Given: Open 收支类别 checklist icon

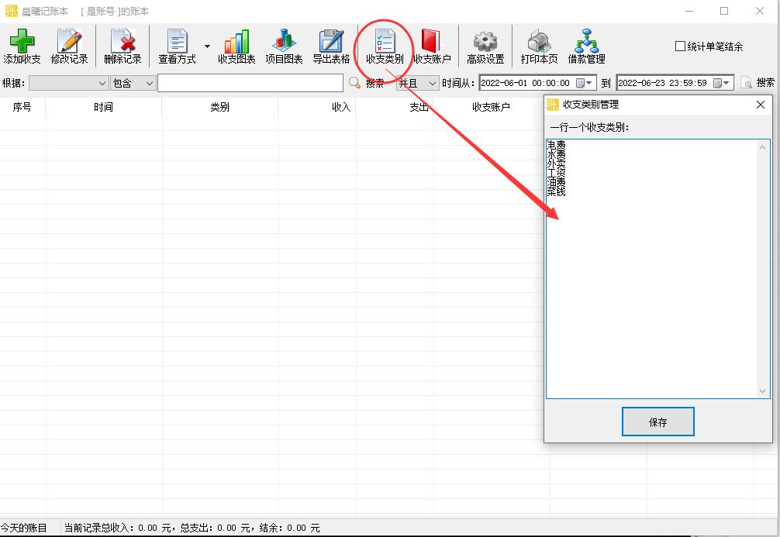Looking at the screenshot, I should 385,41.
